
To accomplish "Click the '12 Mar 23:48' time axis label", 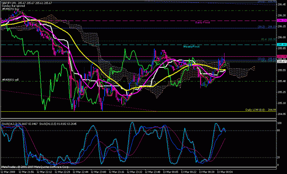I will tap(152, 172).
